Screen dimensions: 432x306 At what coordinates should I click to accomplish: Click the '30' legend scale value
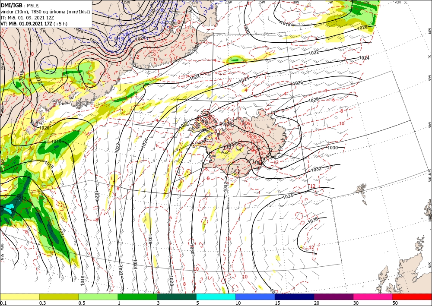point(356,303)
